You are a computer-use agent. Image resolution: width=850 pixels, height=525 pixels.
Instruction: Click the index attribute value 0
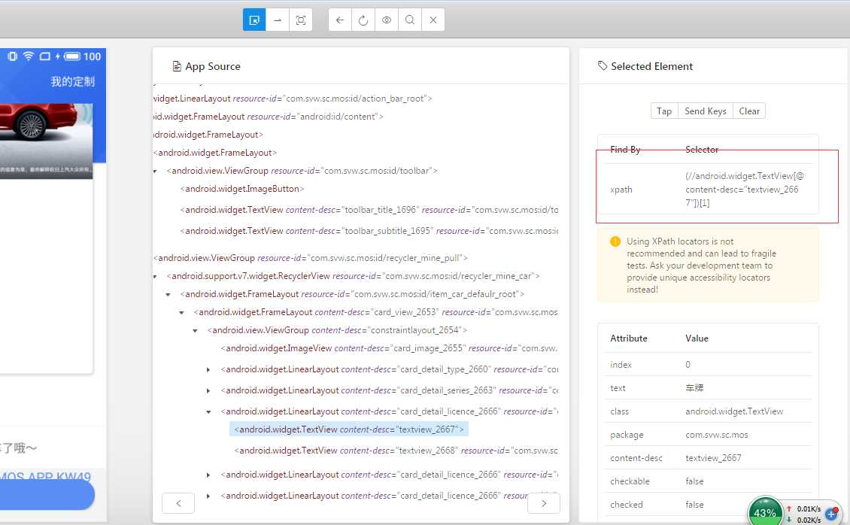pyautogui.click(x=688, y=365)
